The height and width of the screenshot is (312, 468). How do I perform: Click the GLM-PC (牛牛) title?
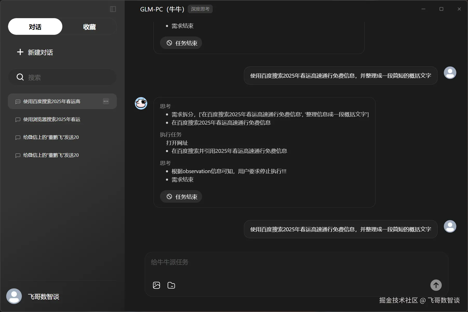[x=162, y=9]
